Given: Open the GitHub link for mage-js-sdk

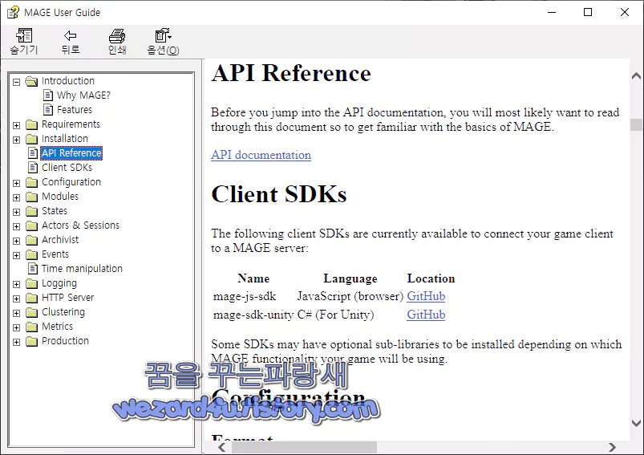Looking at the screenshot, I should 426,296.
